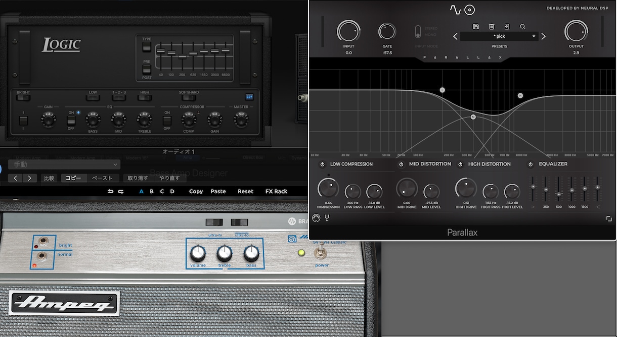Select snapshot D
The image size is (617, 337).
coord(172,191)
